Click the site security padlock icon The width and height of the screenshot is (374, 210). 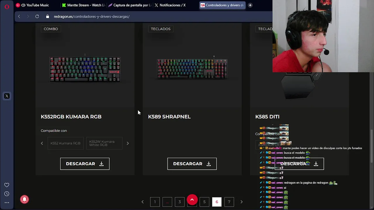tap(48, 16)
